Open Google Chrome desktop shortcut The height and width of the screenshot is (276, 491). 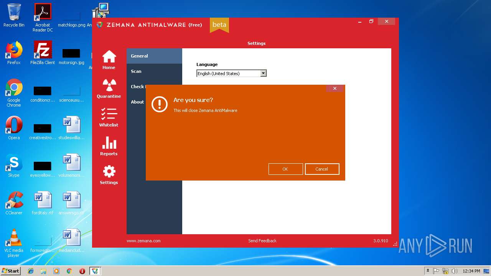14,93
